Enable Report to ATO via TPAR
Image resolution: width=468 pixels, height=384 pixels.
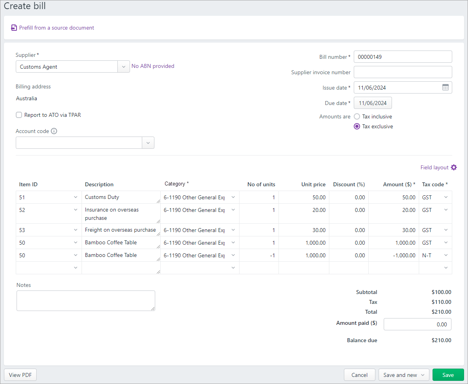[x=19, y=115]
